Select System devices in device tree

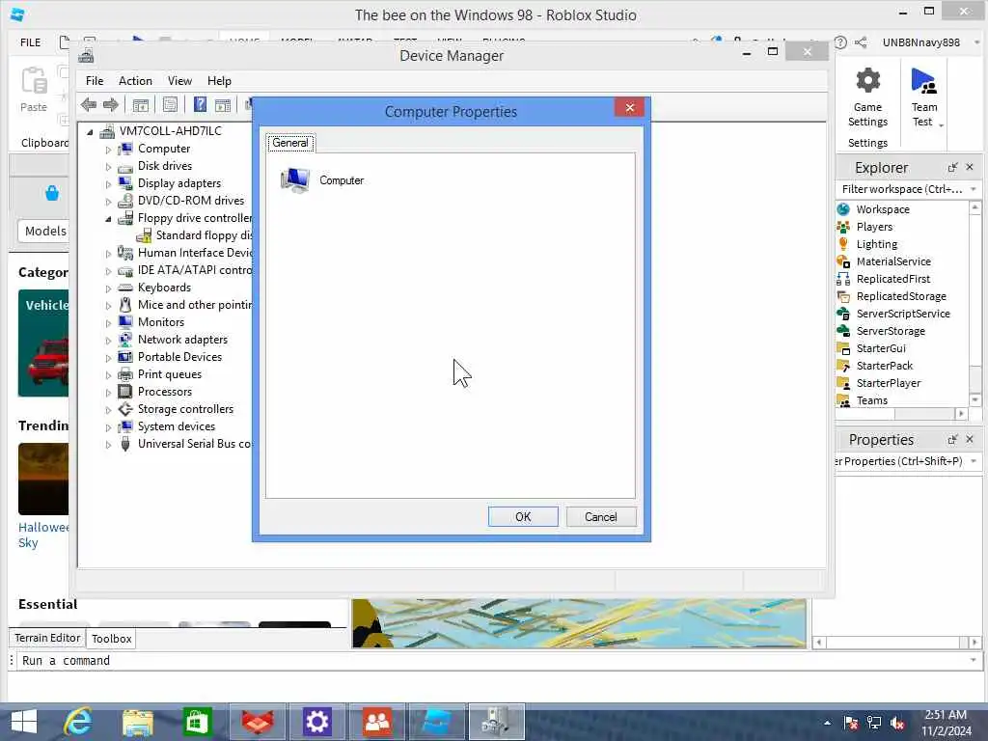[177, 426]
